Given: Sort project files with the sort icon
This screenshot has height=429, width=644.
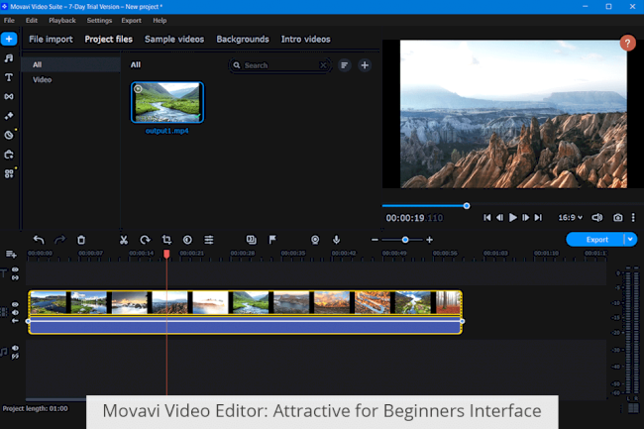Looking at the screenshot, I should pos(344,65).
